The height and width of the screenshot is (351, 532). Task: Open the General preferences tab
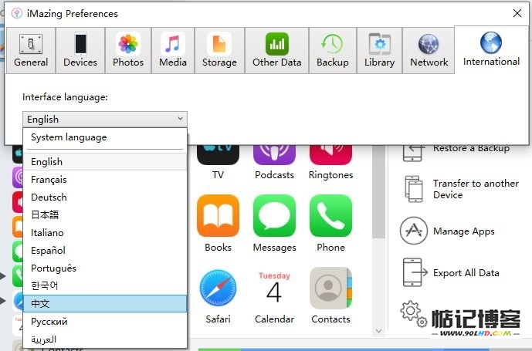31,51
